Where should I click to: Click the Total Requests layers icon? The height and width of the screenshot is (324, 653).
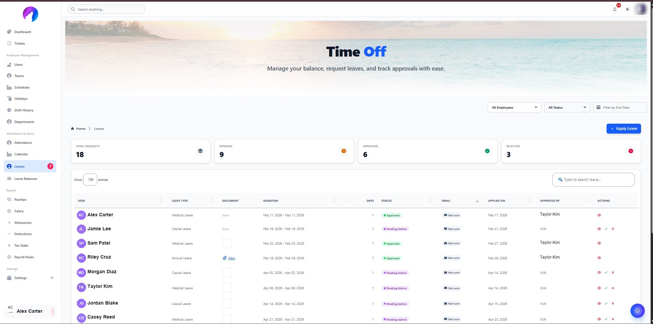[x=200, y=151]
